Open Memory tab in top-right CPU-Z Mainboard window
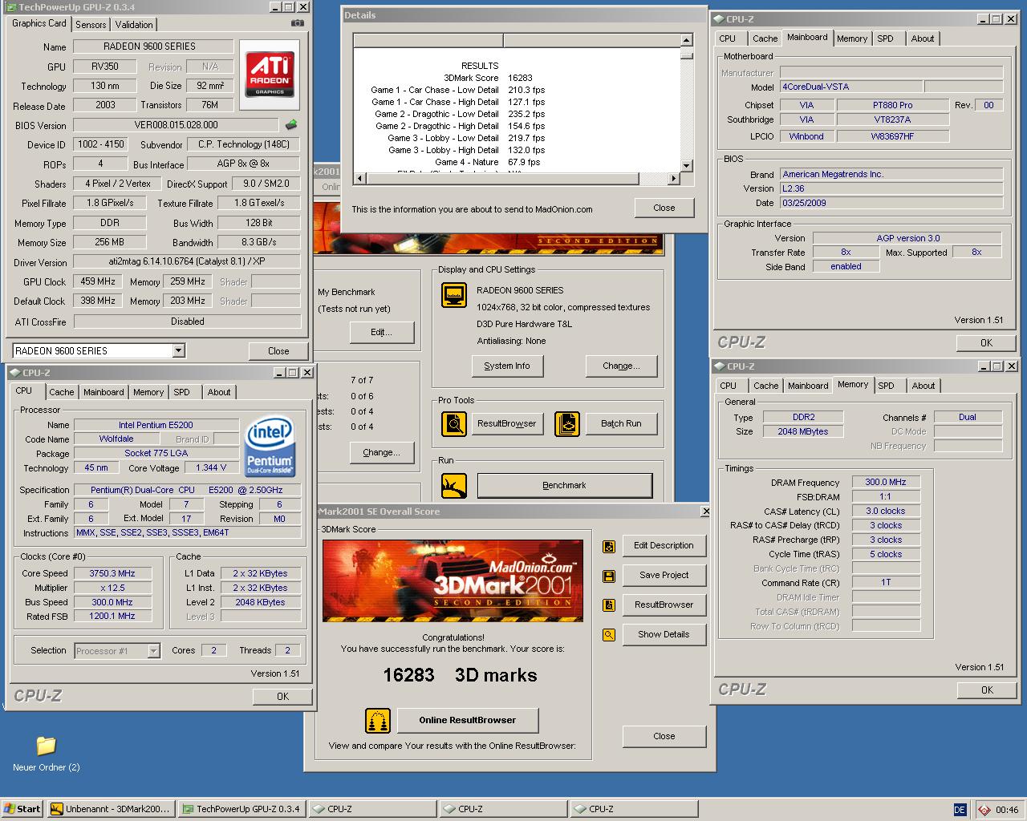This screenshot has height=821, width=1027. [x=852, y=38]
